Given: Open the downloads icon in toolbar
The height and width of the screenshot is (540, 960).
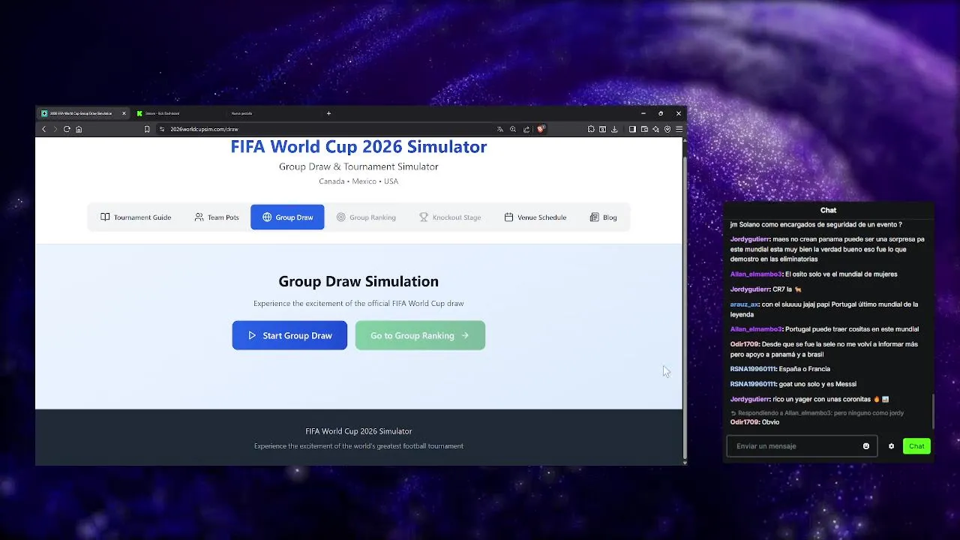Looking at the screenshot, I should click(614, 129).
